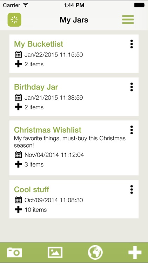Open the Birthday Jar three-dot menu
148x263 pixels.
coord(132,87)
